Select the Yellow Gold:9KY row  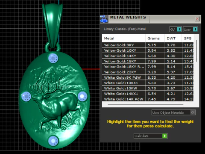[x=148, y=45]
